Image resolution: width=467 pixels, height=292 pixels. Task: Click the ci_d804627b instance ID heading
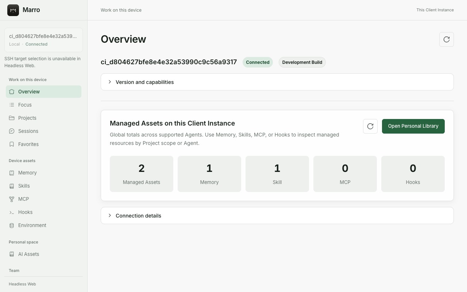coord(169,62)
